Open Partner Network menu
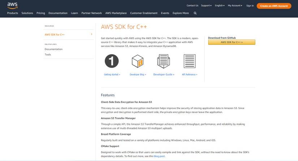The width and height of the screenshot is (298, 161). click(x=92, y=13)
